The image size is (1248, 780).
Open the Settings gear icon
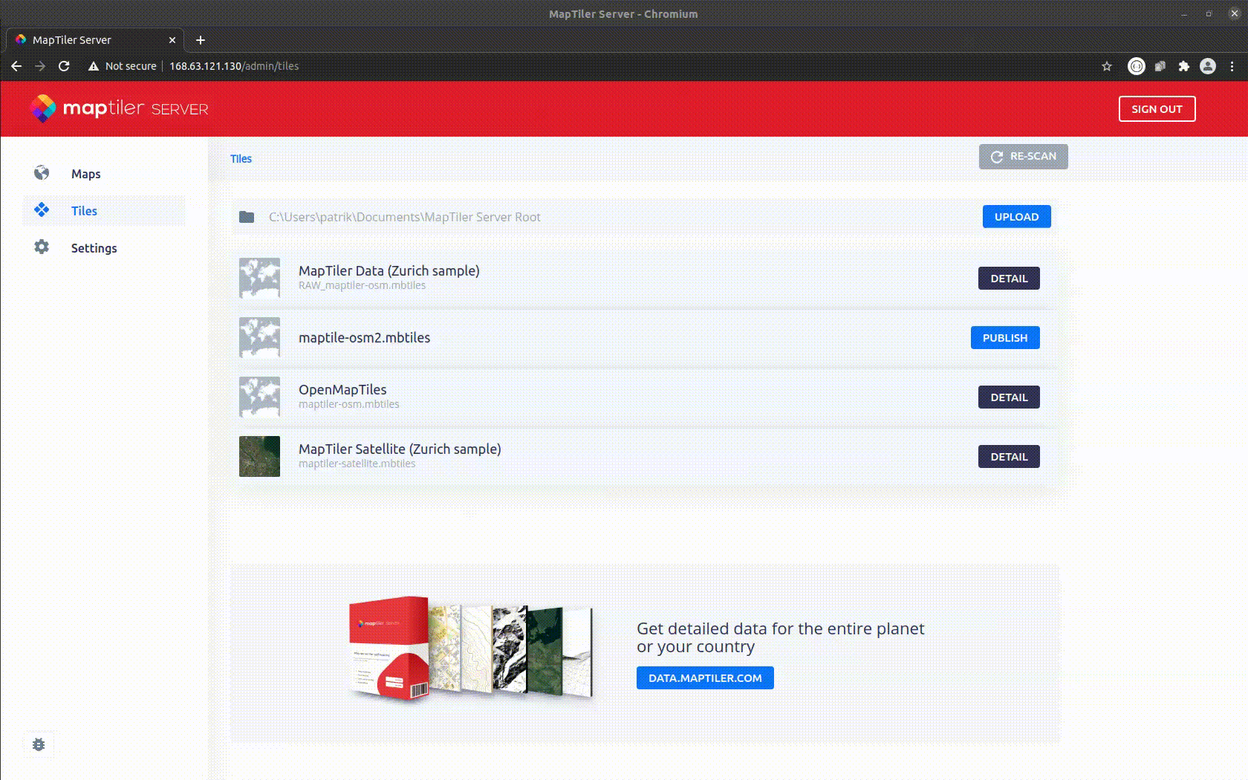coord(42,247)
